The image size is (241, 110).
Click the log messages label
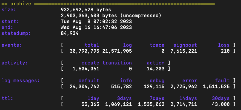[x=20, y=80]
